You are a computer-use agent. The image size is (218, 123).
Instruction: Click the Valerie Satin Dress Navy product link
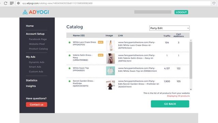tap(137, 58)
